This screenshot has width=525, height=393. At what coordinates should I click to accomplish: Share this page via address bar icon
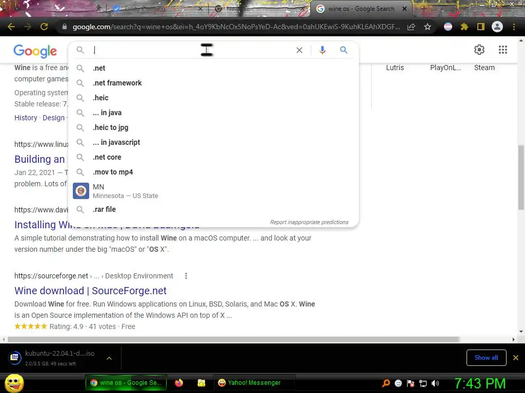tap(411, 27)
